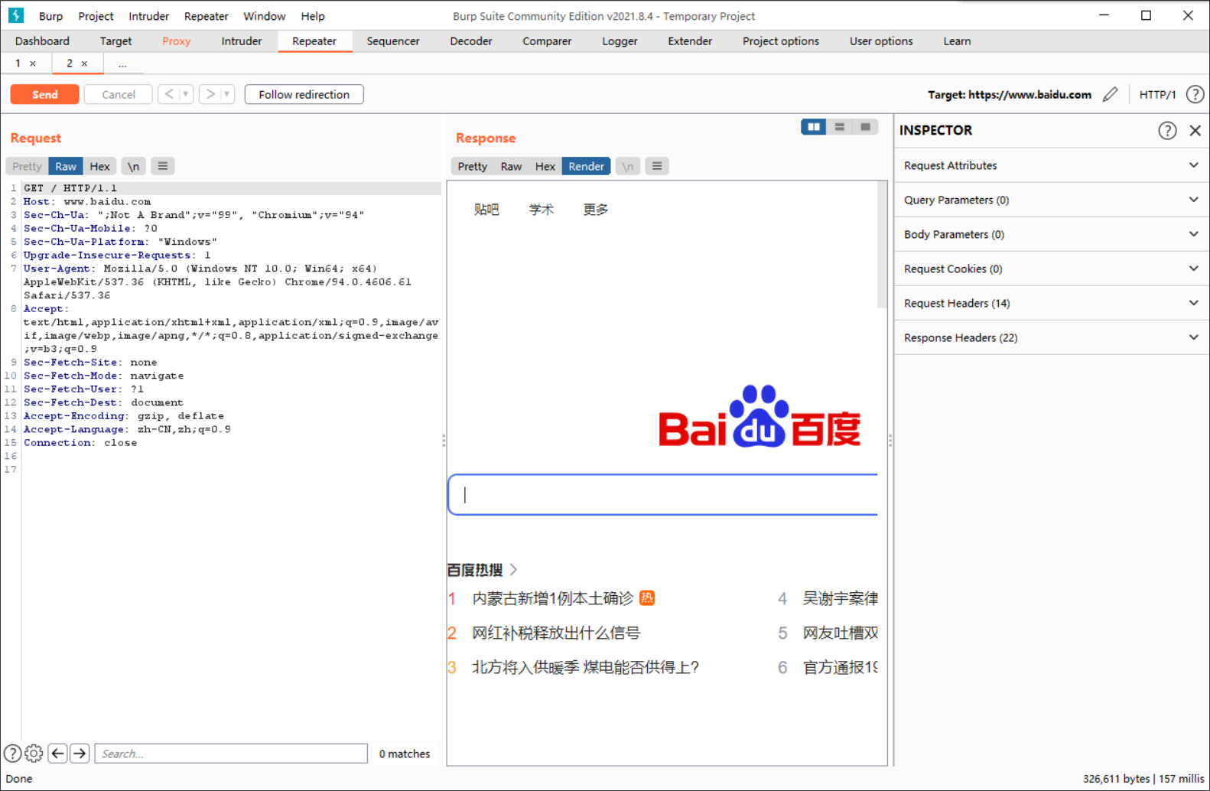Switch to side-by-side split layout icon
This screenshot has width=1210, height=791.
click(813, 127)
